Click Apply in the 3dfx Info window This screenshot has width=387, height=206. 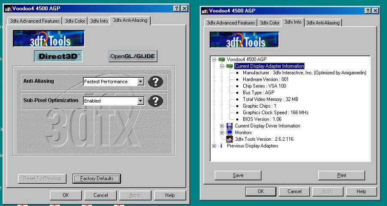pos(328,191)
